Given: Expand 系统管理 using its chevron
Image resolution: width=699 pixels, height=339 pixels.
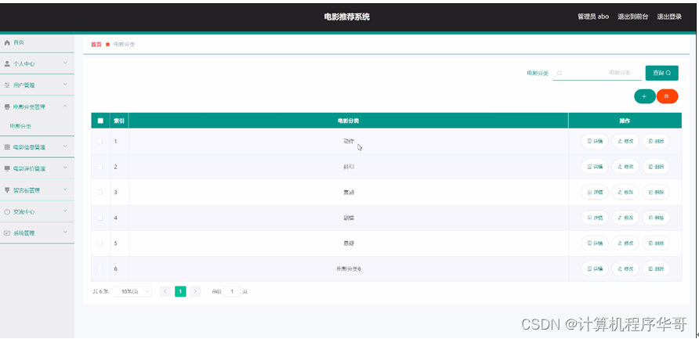Looking at the screenshot, I should 65,233.
